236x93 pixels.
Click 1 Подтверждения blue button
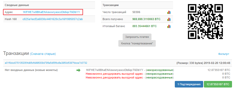[189, 84]
